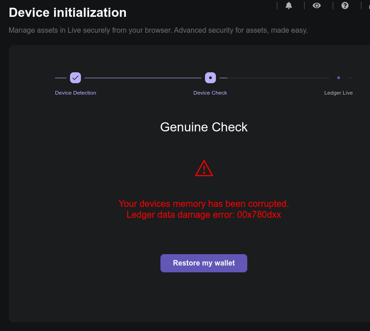370x331 pixels.
Task: Select the active Device Check step marker
Action: coord(210,78)
